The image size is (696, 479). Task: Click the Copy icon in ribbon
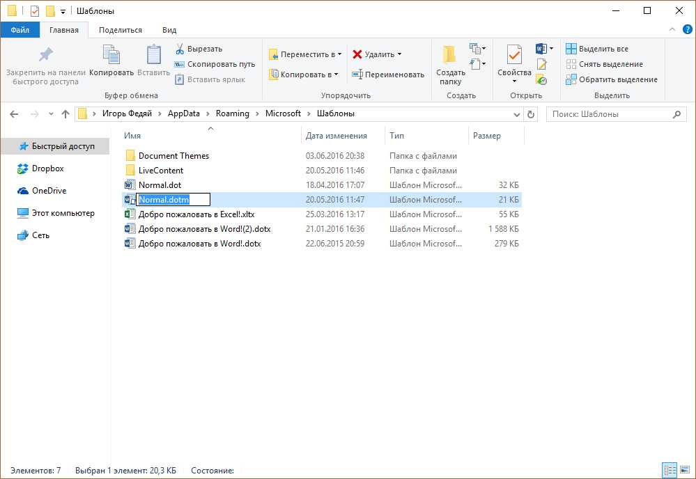point(111,56)
